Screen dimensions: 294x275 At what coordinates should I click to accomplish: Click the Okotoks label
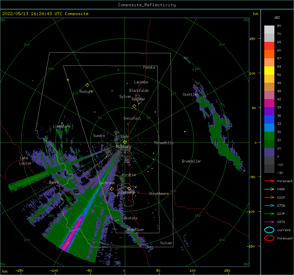pyautogui.click(x=131, y=218)
